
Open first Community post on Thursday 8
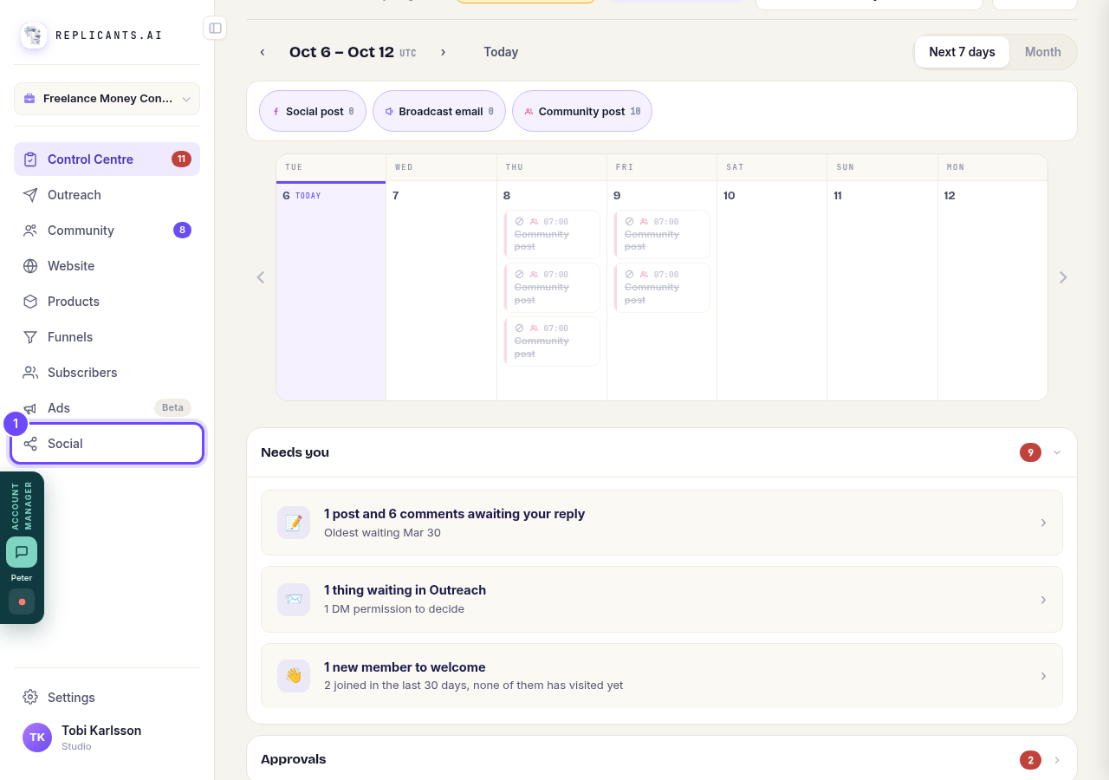pyautogui.click(x=552, y=234)
